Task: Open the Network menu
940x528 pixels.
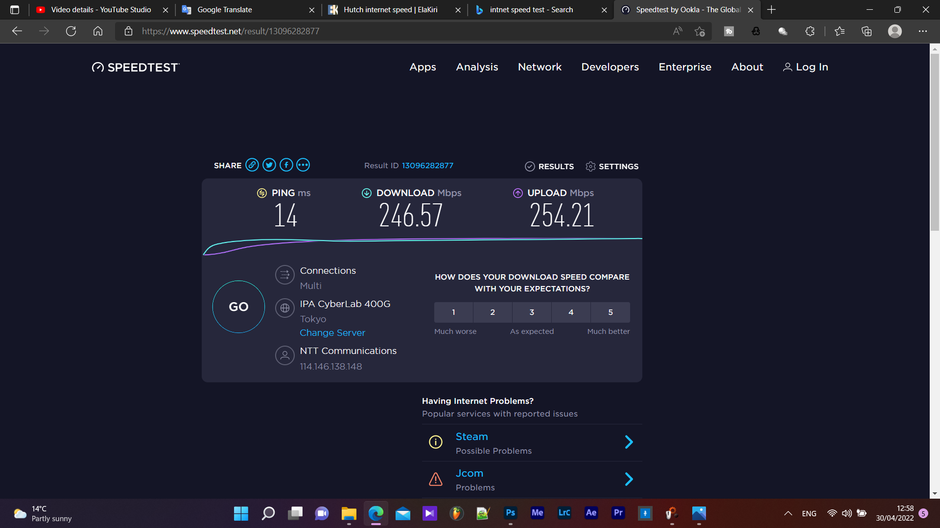Action: [540, 67]
